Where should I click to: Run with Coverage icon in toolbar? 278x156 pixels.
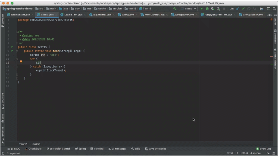point(212,9)
